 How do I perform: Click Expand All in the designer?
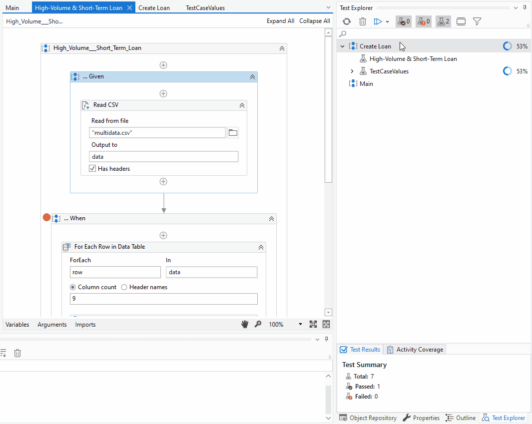click(280, 21)
